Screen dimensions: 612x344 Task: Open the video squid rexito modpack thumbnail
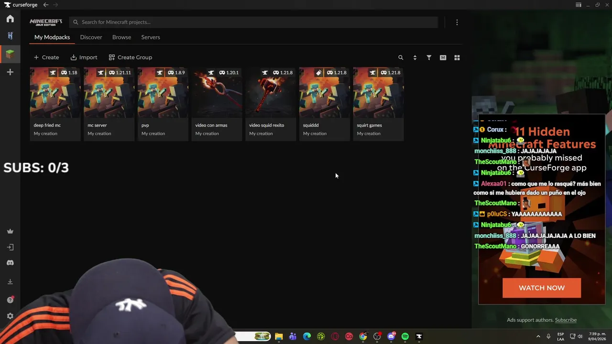coord(271,93)
